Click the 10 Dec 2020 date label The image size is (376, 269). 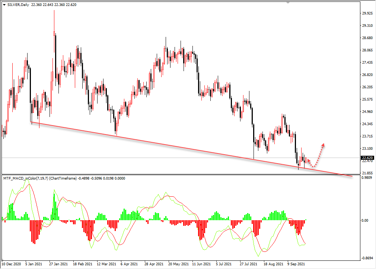[x=11, y=264]
